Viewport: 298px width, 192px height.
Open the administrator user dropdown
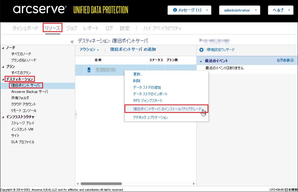(x=239, y=10)
